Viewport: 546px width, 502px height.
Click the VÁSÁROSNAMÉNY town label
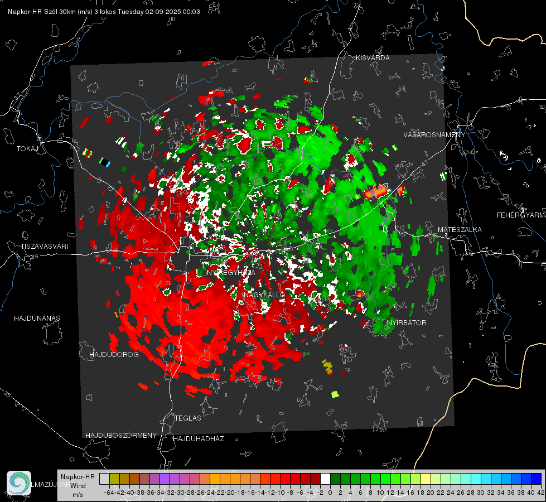point(434,134)
